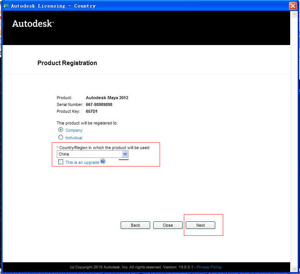The width and height of the screenshot is (300, 274).
Task: Proceed by clicking Next
Action: (201, 225)
